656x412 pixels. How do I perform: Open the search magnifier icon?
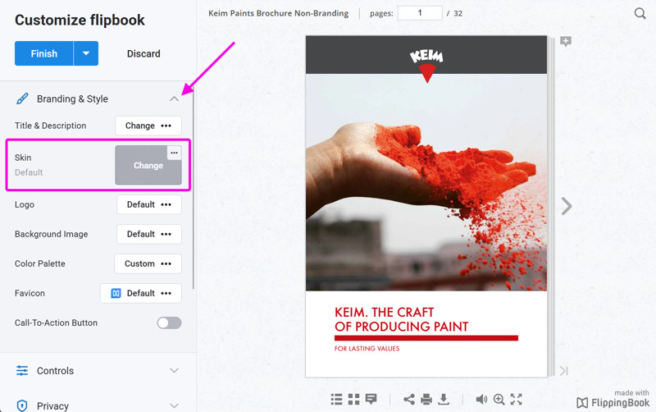click(x=640, y=13)
